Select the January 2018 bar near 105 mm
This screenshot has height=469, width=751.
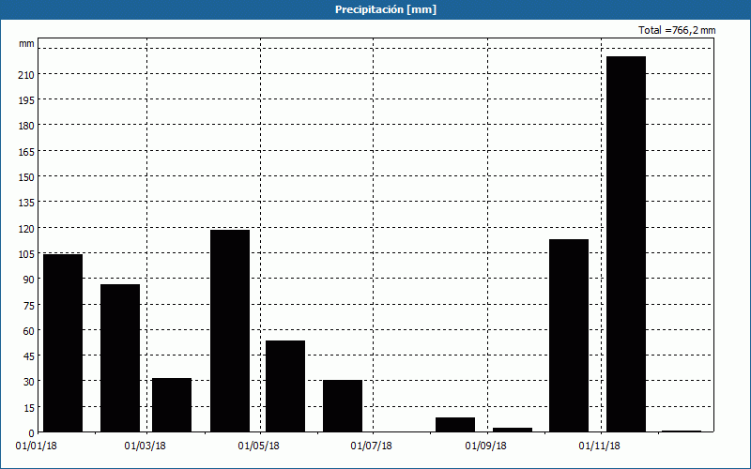coord(63,343)
